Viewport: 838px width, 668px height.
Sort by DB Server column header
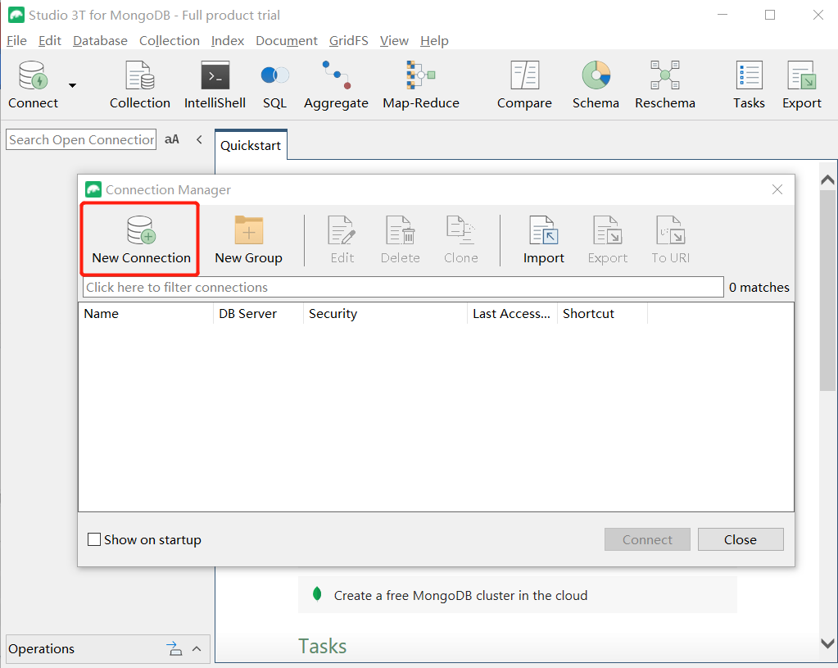tap(258, 313)
